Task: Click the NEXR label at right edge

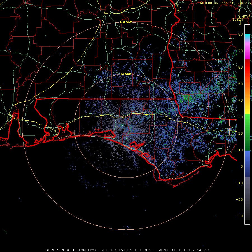Action: click(246, 17)
